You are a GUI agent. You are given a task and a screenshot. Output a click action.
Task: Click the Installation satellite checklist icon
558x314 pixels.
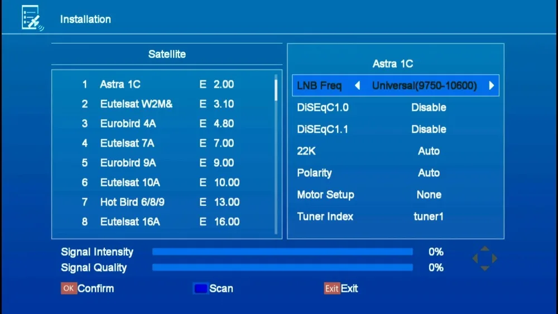click(32, 18)
